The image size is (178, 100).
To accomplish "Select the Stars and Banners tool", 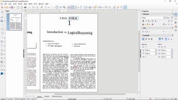I will pos(2,70).
